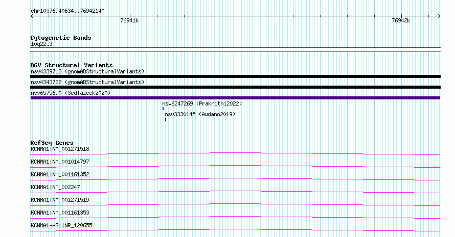Viewport: 455px width, 237px height.
Task: Click the small blue marker under nsv6247269
Action: coord(163,109)
